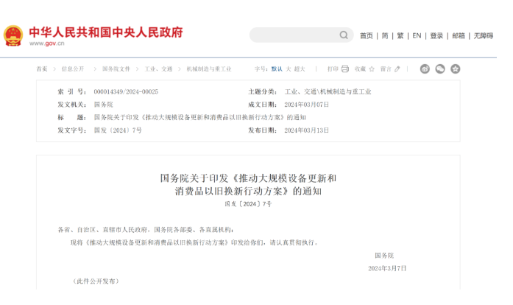Click the search magnifier icon
The width and height of the screenshot is (513, 305).
344,35
